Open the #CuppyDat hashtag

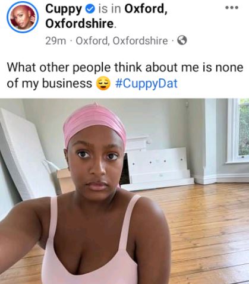(x=146, y=83)
